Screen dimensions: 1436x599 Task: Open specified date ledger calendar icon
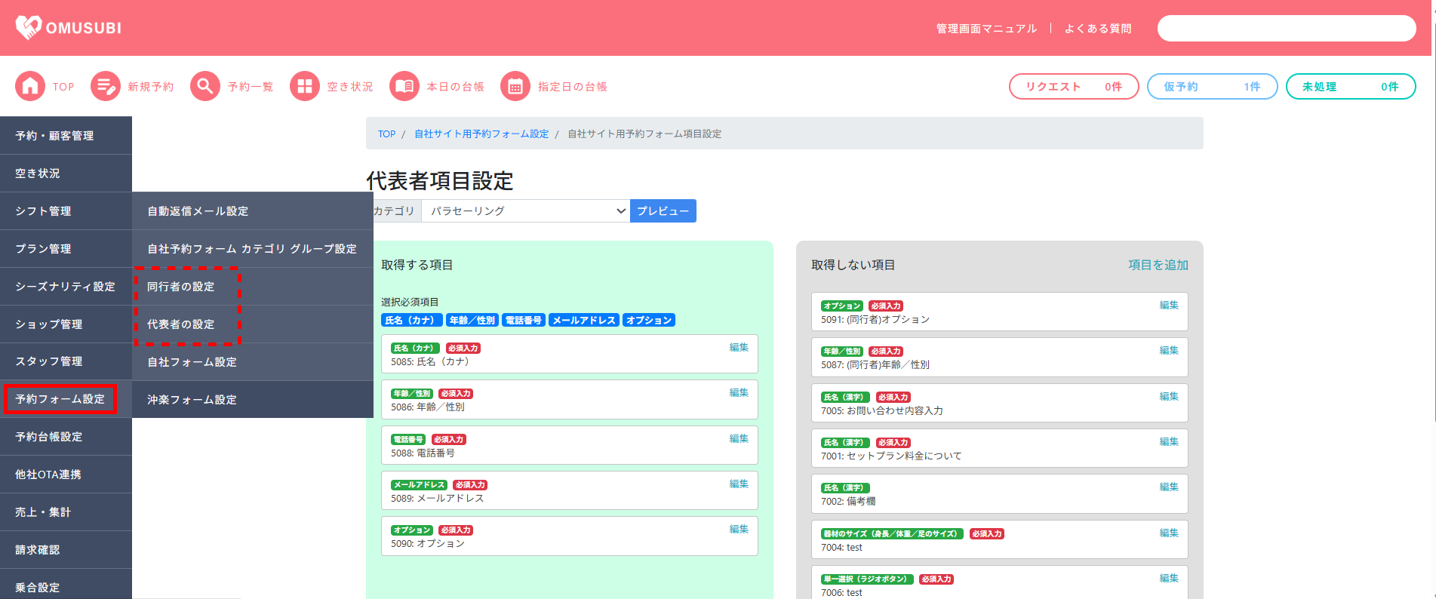coord(515,87)
